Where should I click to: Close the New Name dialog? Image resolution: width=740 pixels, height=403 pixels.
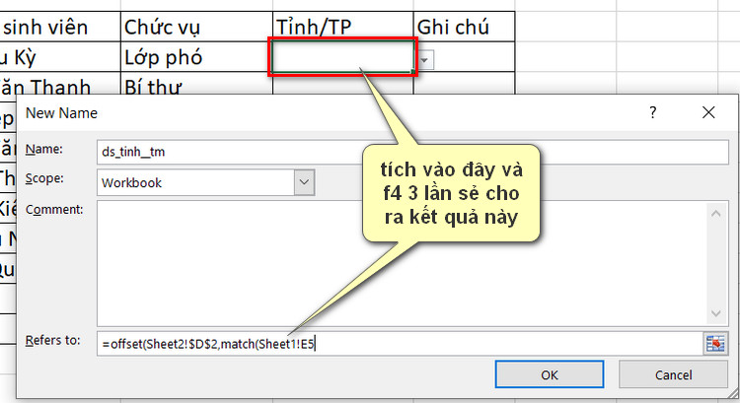[x=708, y=112]
